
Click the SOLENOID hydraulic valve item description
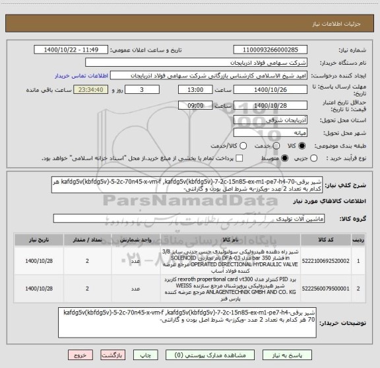pos(230,261)
